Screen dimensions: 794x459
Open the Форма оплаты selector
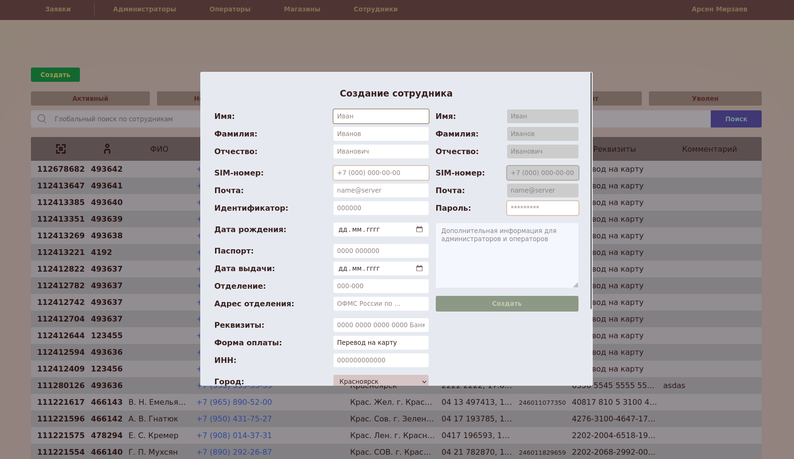click(x=381, y=342)
